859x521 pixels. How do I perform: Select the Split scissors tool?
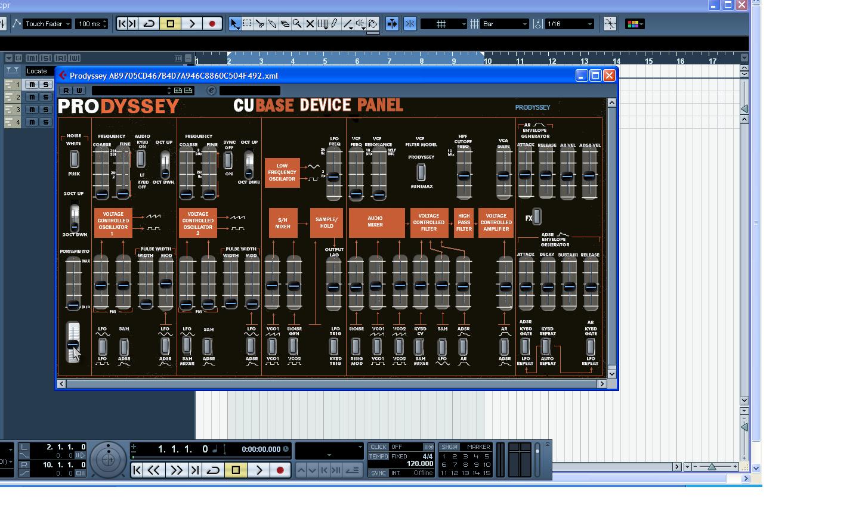point(259,24)
